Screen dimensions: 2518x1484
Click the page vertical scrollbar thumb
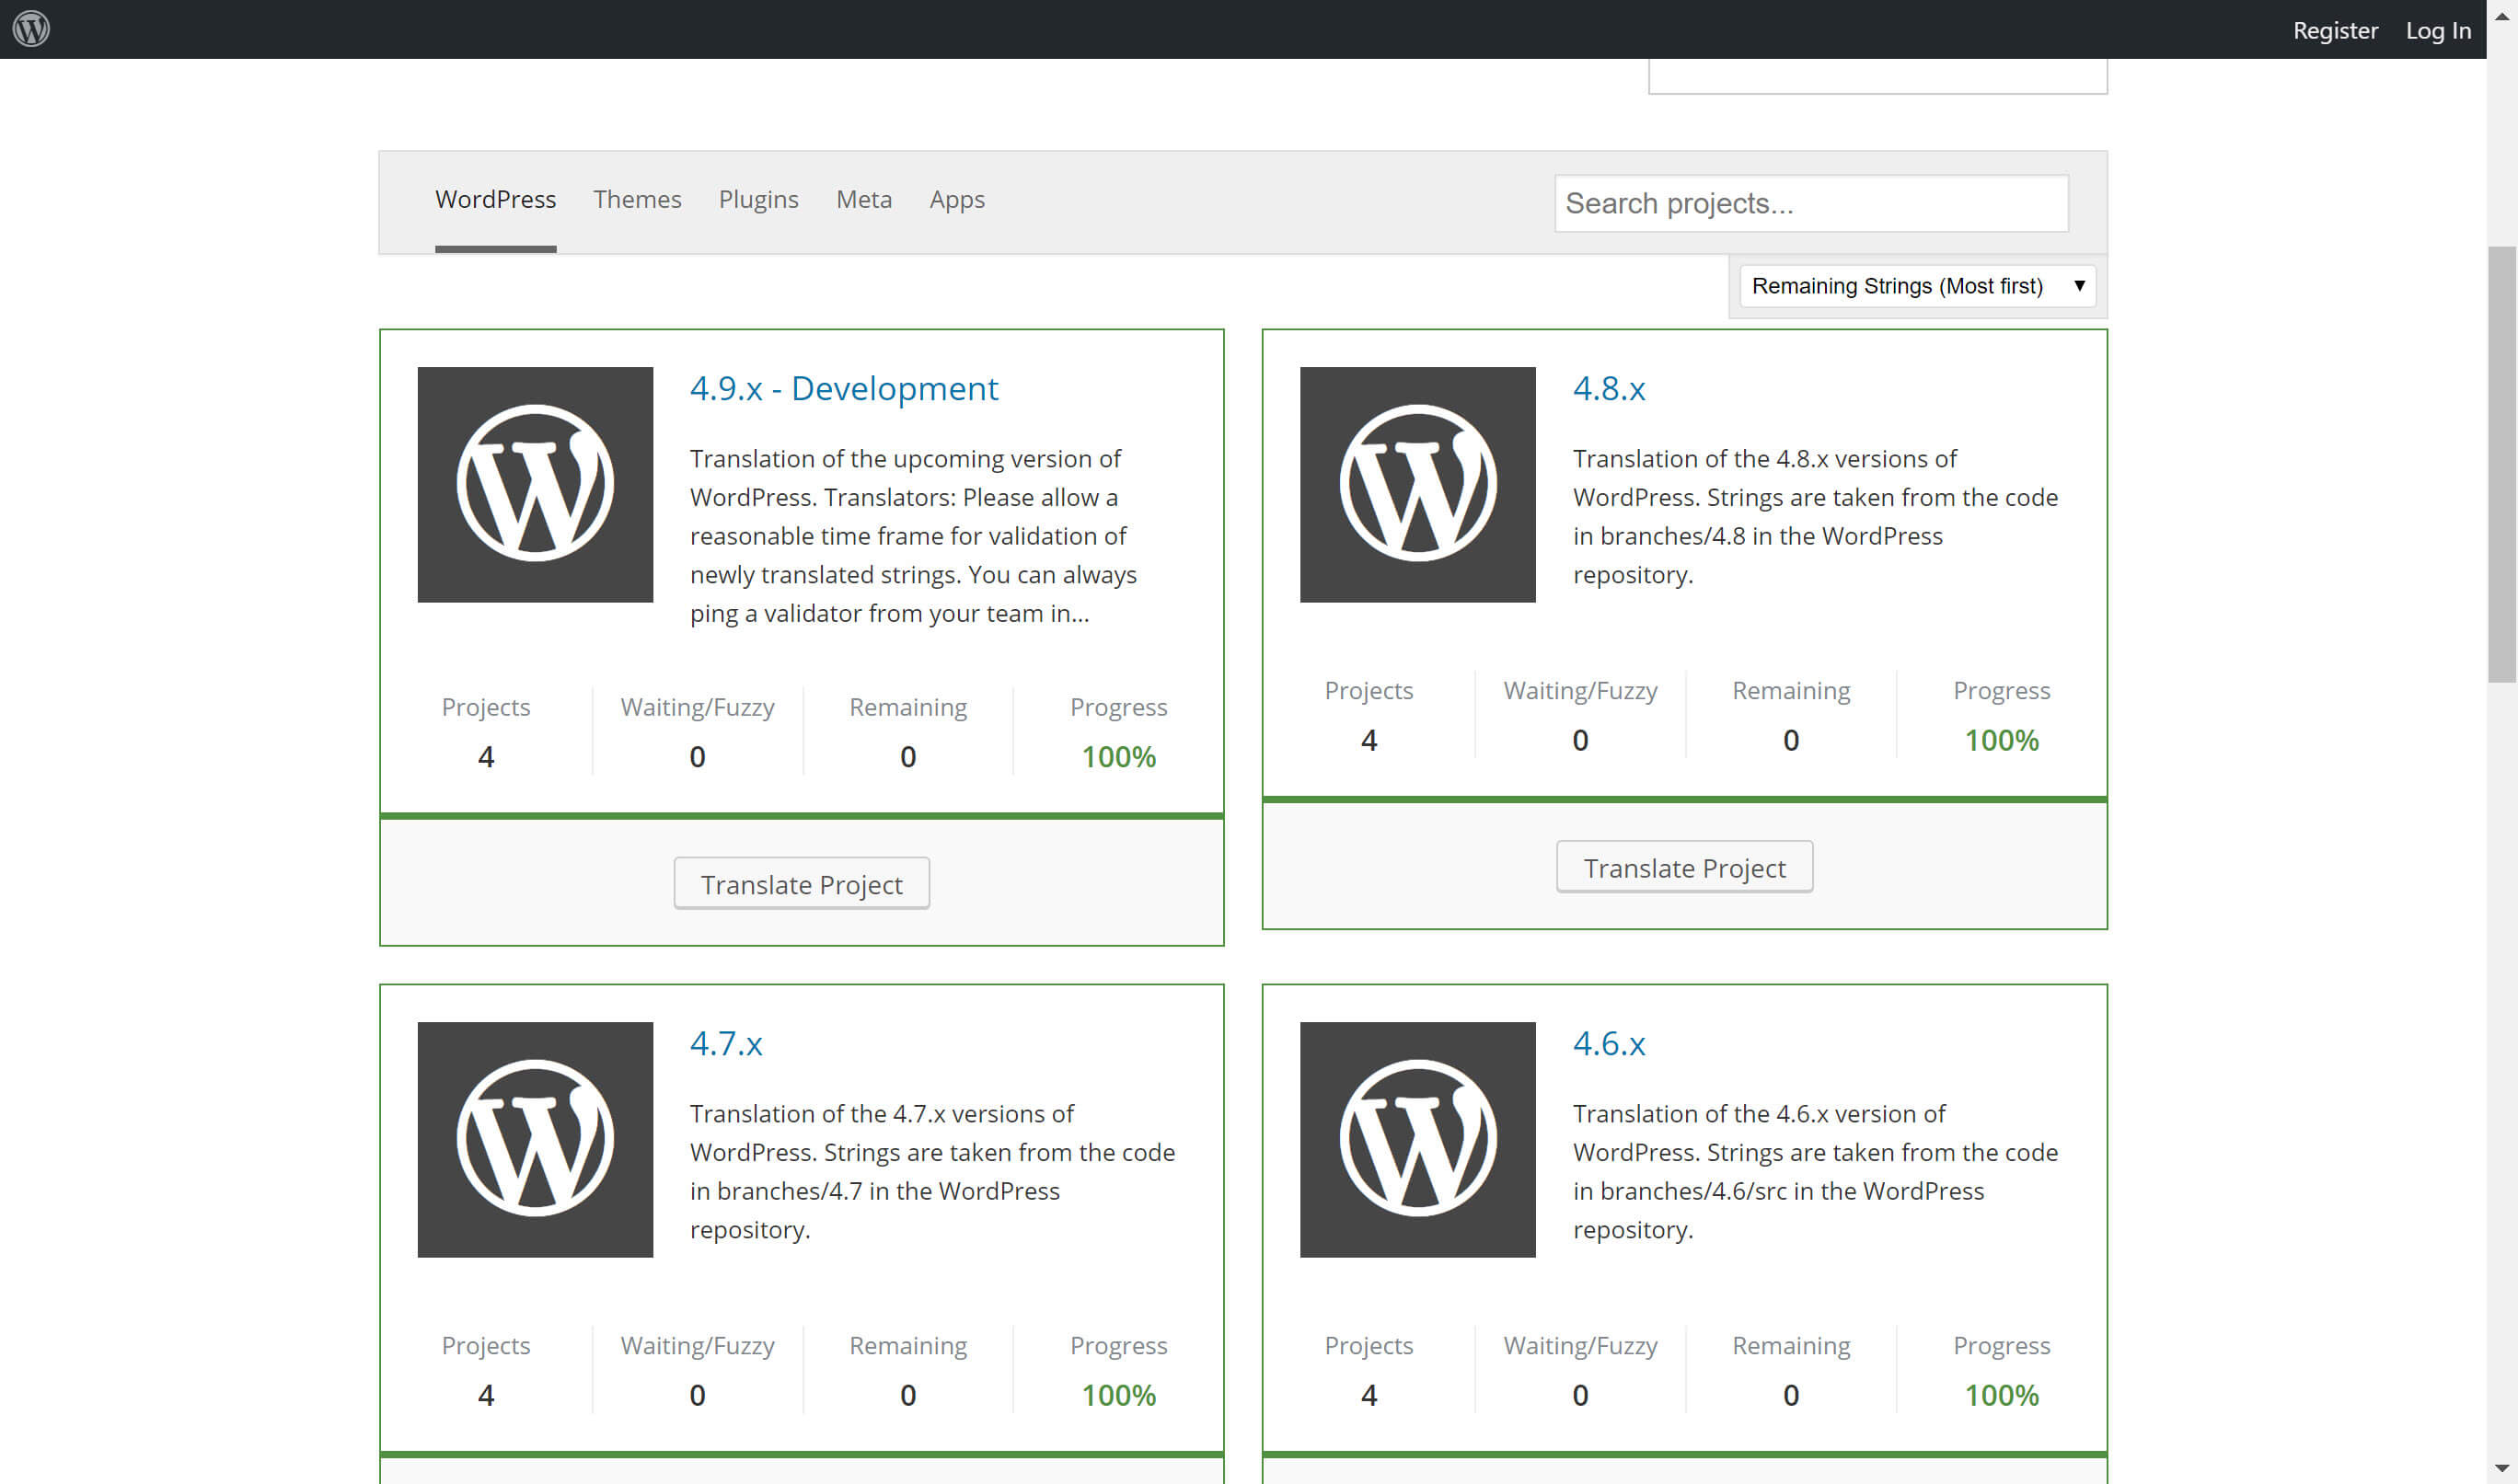coord(2502,464)
